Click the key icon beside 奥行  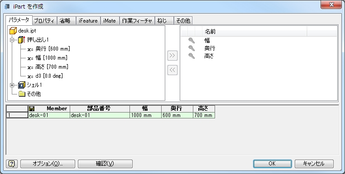tap(192, 48)
